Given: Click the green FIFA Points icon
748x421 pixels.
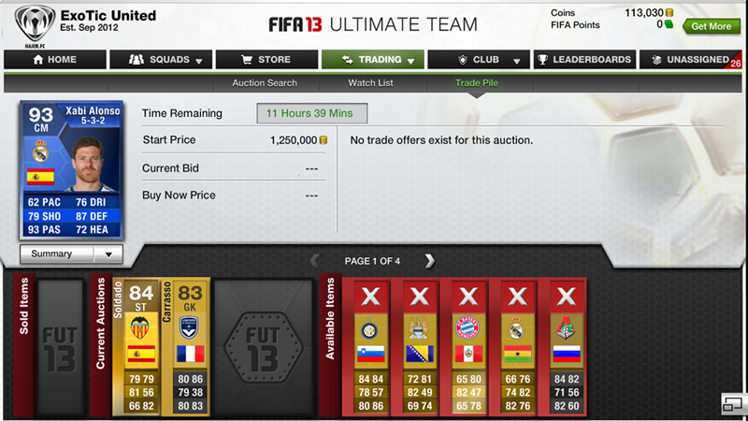Looking at the screenshot, I should tap(669, 24).
